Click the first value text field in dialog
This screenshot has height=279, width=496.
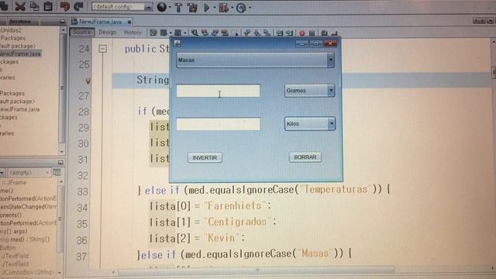(x=219, y=91)
